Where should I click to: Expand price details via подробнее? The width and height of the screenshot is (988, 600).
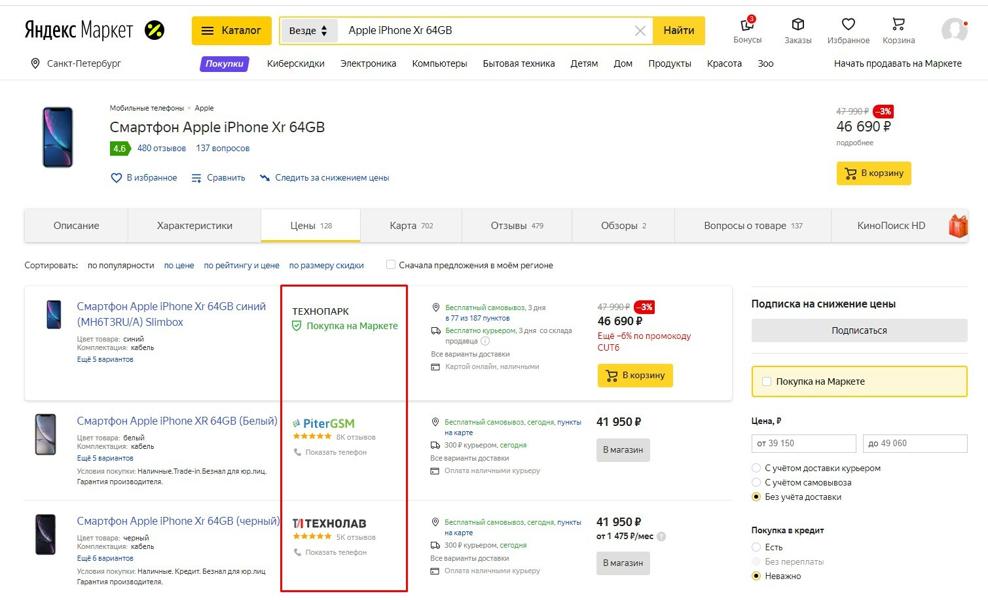854,143
